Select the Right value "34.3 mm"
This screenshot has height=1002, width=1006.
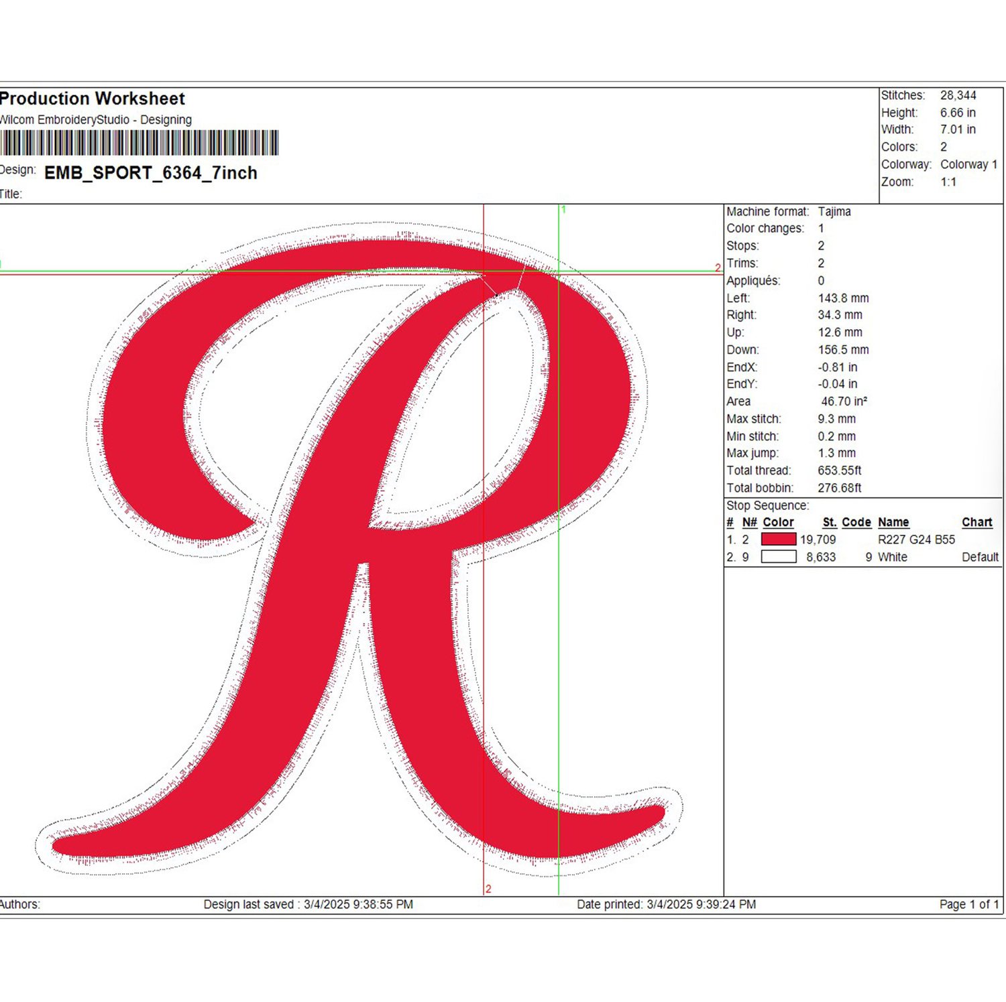pyautogui.click(x=840, y=314)
